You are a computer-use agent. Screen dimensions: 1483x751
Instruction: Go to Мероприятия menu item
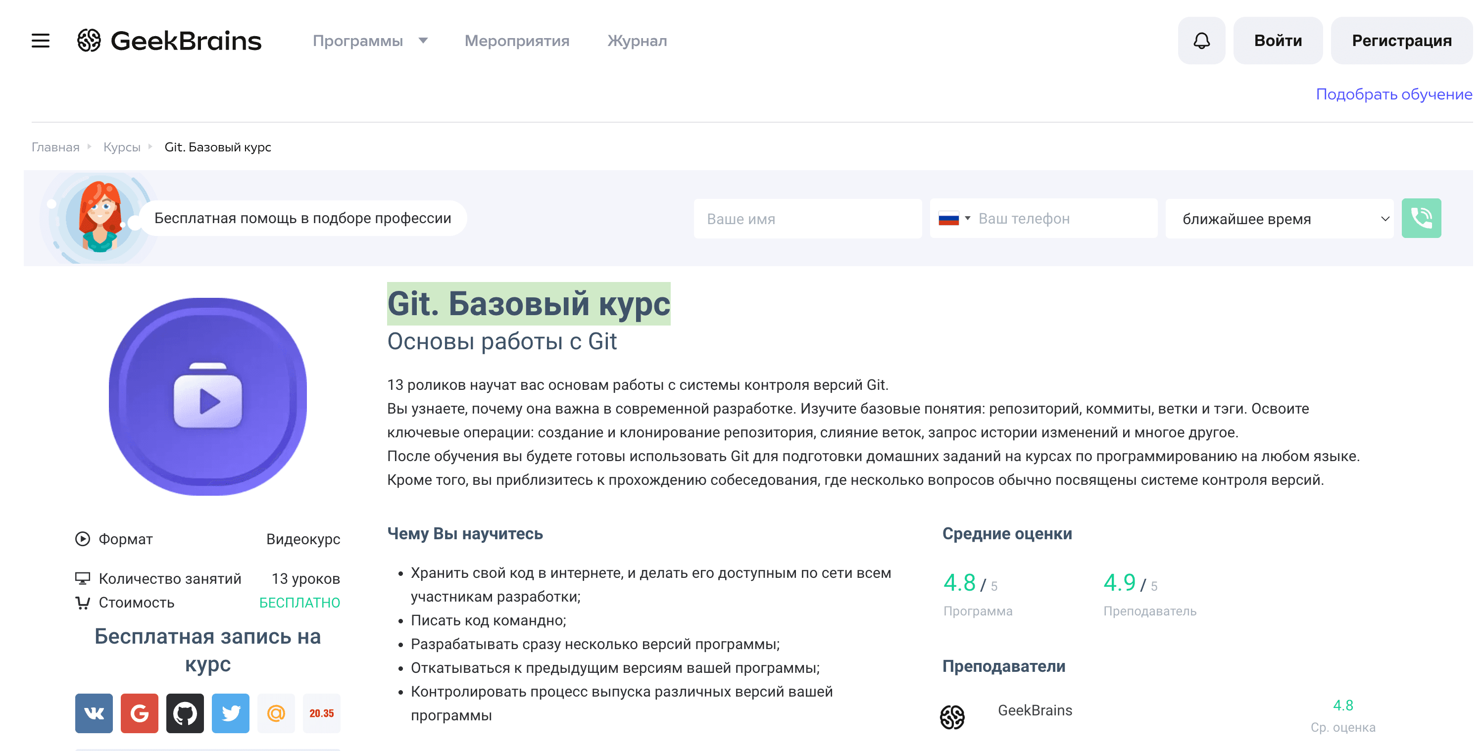516,41
